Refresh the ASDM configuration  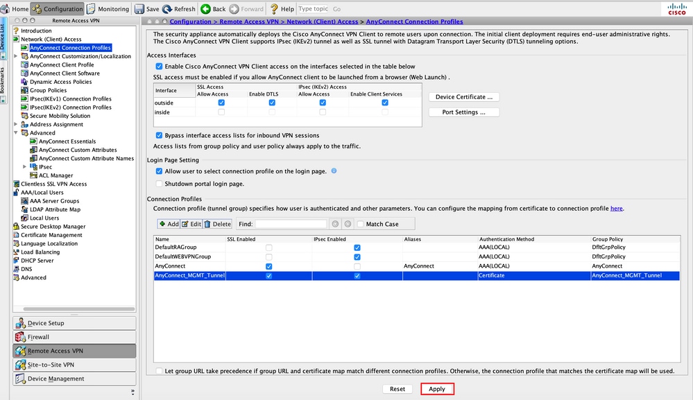tap(179, 9)
